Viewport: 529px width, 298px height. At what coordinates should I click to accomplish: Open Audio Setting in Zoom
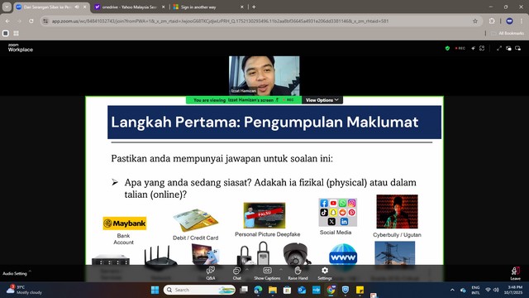(x=15, y=273)
